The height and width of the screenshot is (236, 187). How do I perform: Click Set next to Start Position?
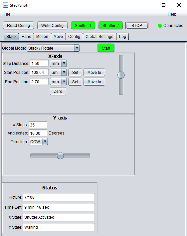point(75,72)
